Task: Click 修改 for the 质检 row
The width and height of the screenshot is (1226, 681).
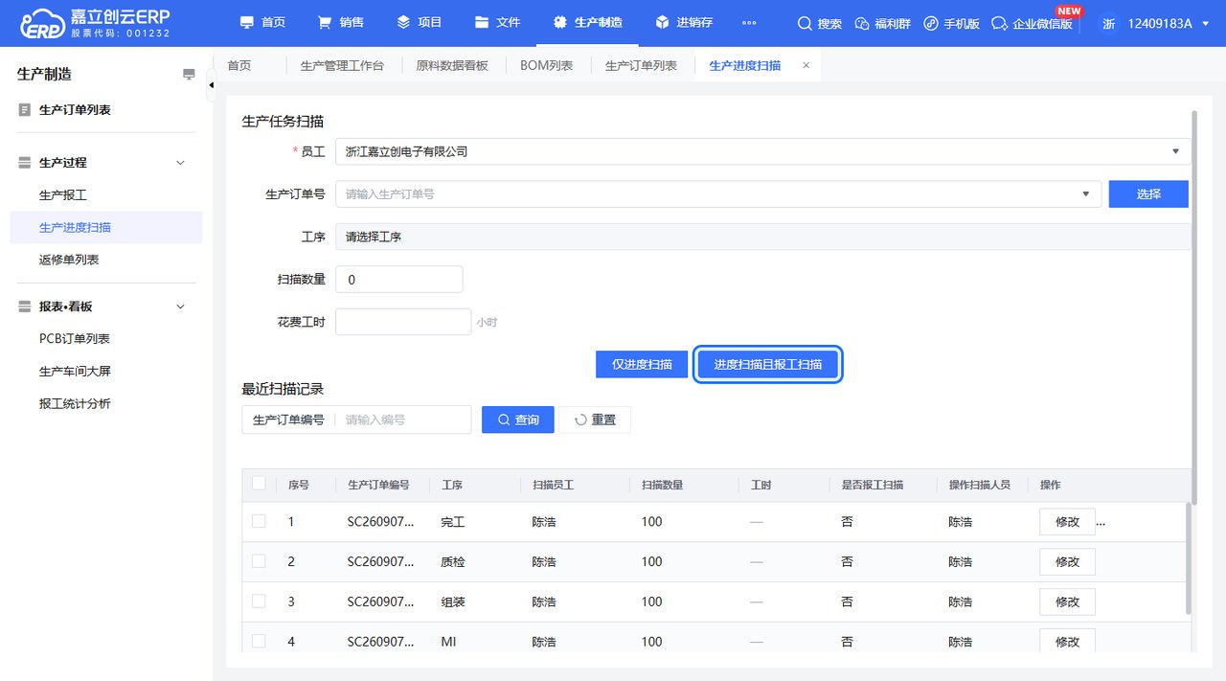Action: point(1067,561)
